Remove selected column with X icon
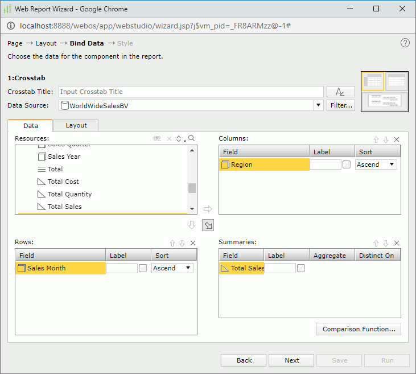This screenshot has height=374, width=416. [397, 139]
